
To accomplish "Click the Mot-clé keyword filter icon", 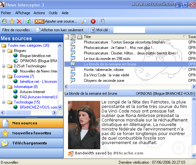I will (93, 30).
